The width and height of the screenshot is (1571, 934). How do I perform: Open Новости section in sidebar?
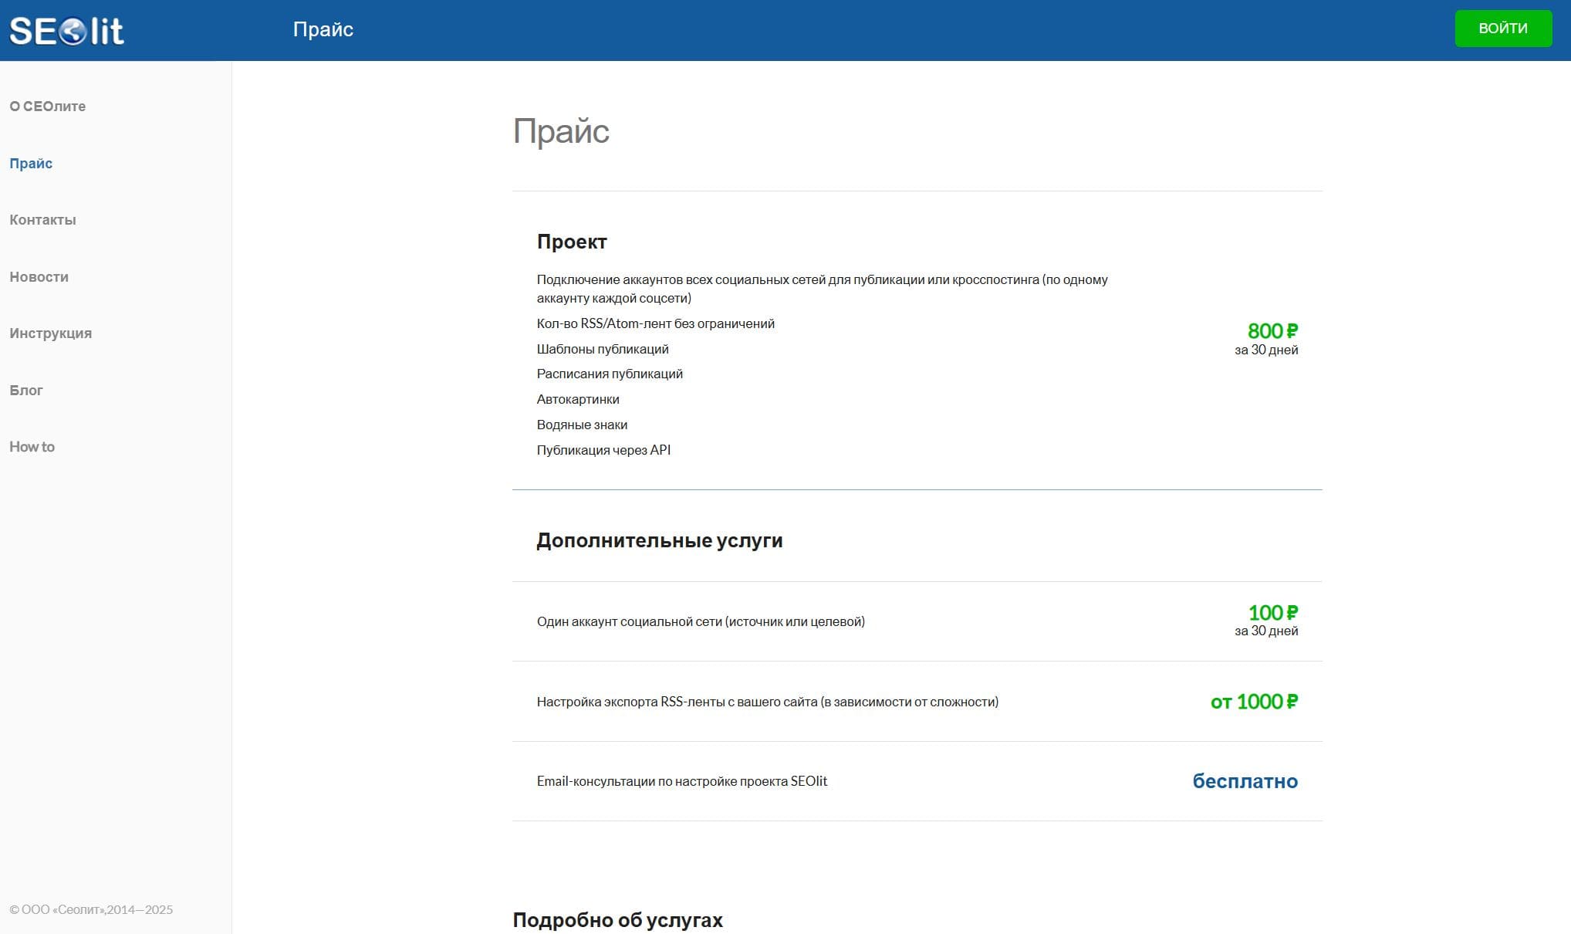click(x=39, y=277)
